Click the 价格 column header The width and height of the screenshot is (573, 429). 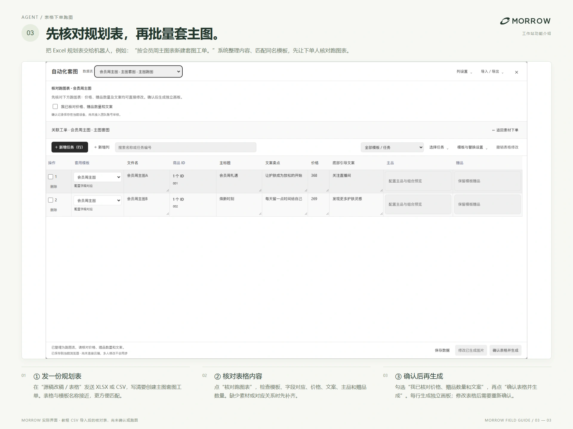coord(315,163)
